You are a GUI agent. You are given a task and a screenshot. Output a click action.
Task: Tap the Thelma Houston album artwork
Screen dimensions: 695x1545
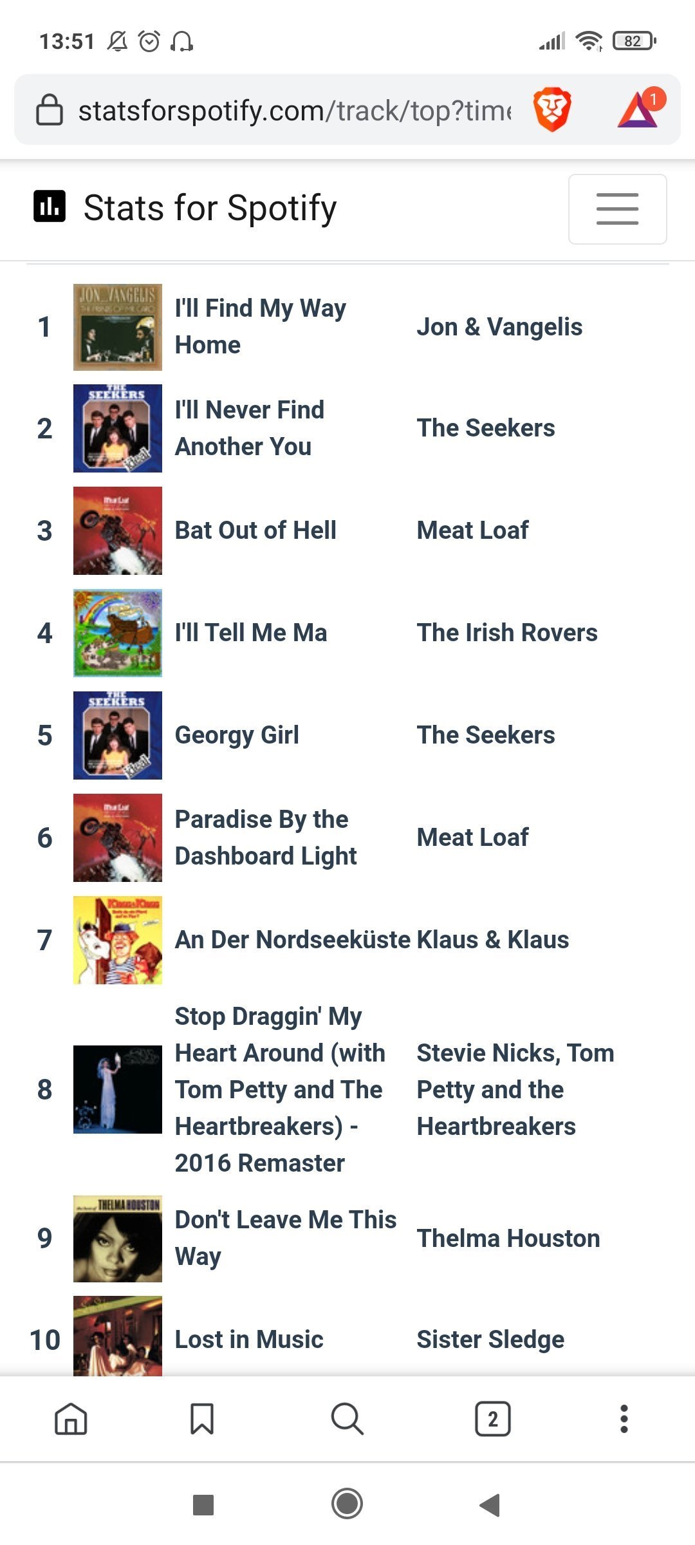pyautogui.click(x=118, y=1239)
